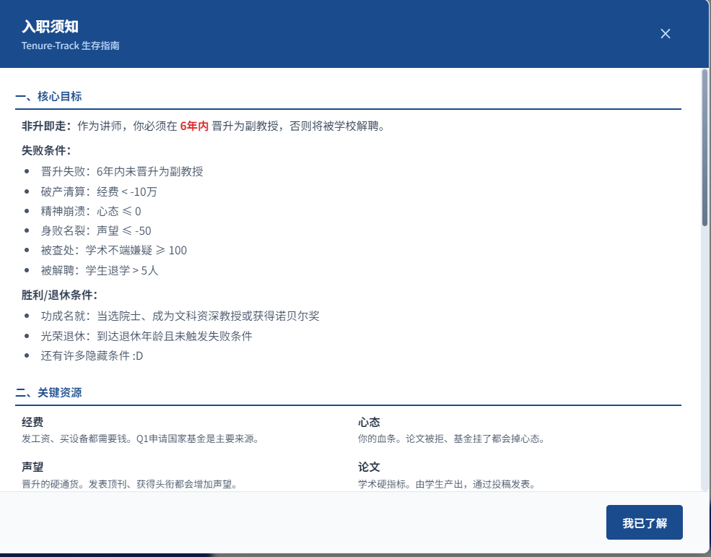Screen dimensions: 711x557
Task: Select the 论文 resource label
Action: click(x=368, y=467)
